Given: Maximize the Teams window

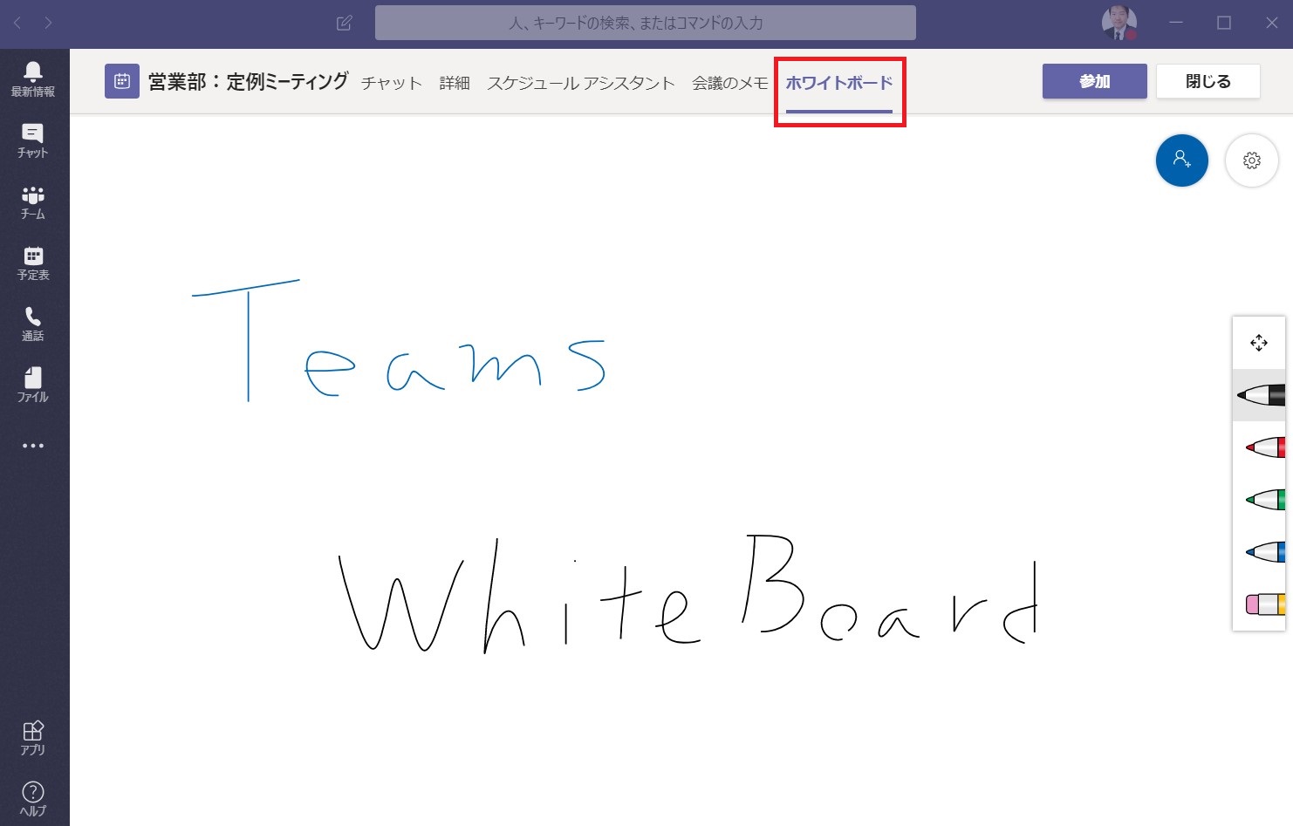Looking at the screenshot, I should [x=1224, y=23].
